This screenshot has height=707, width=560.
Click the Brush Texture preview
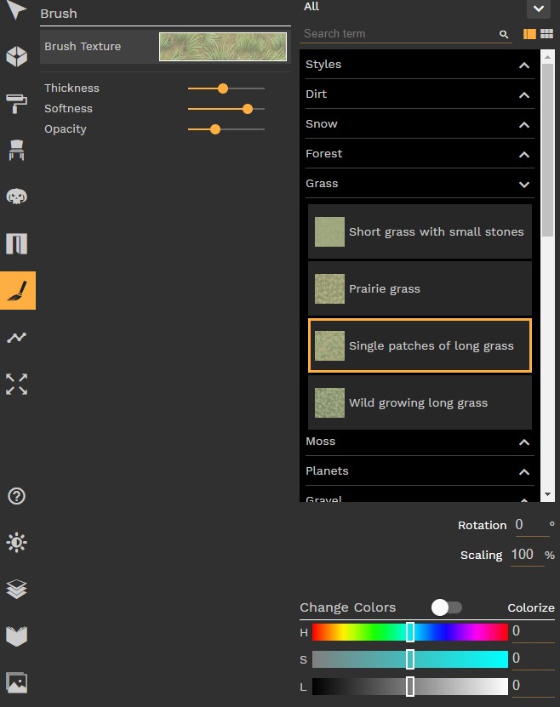[223, 47]
